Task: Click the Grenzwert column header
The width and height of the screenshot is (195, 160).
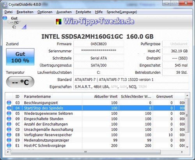Action: point(164,96)
